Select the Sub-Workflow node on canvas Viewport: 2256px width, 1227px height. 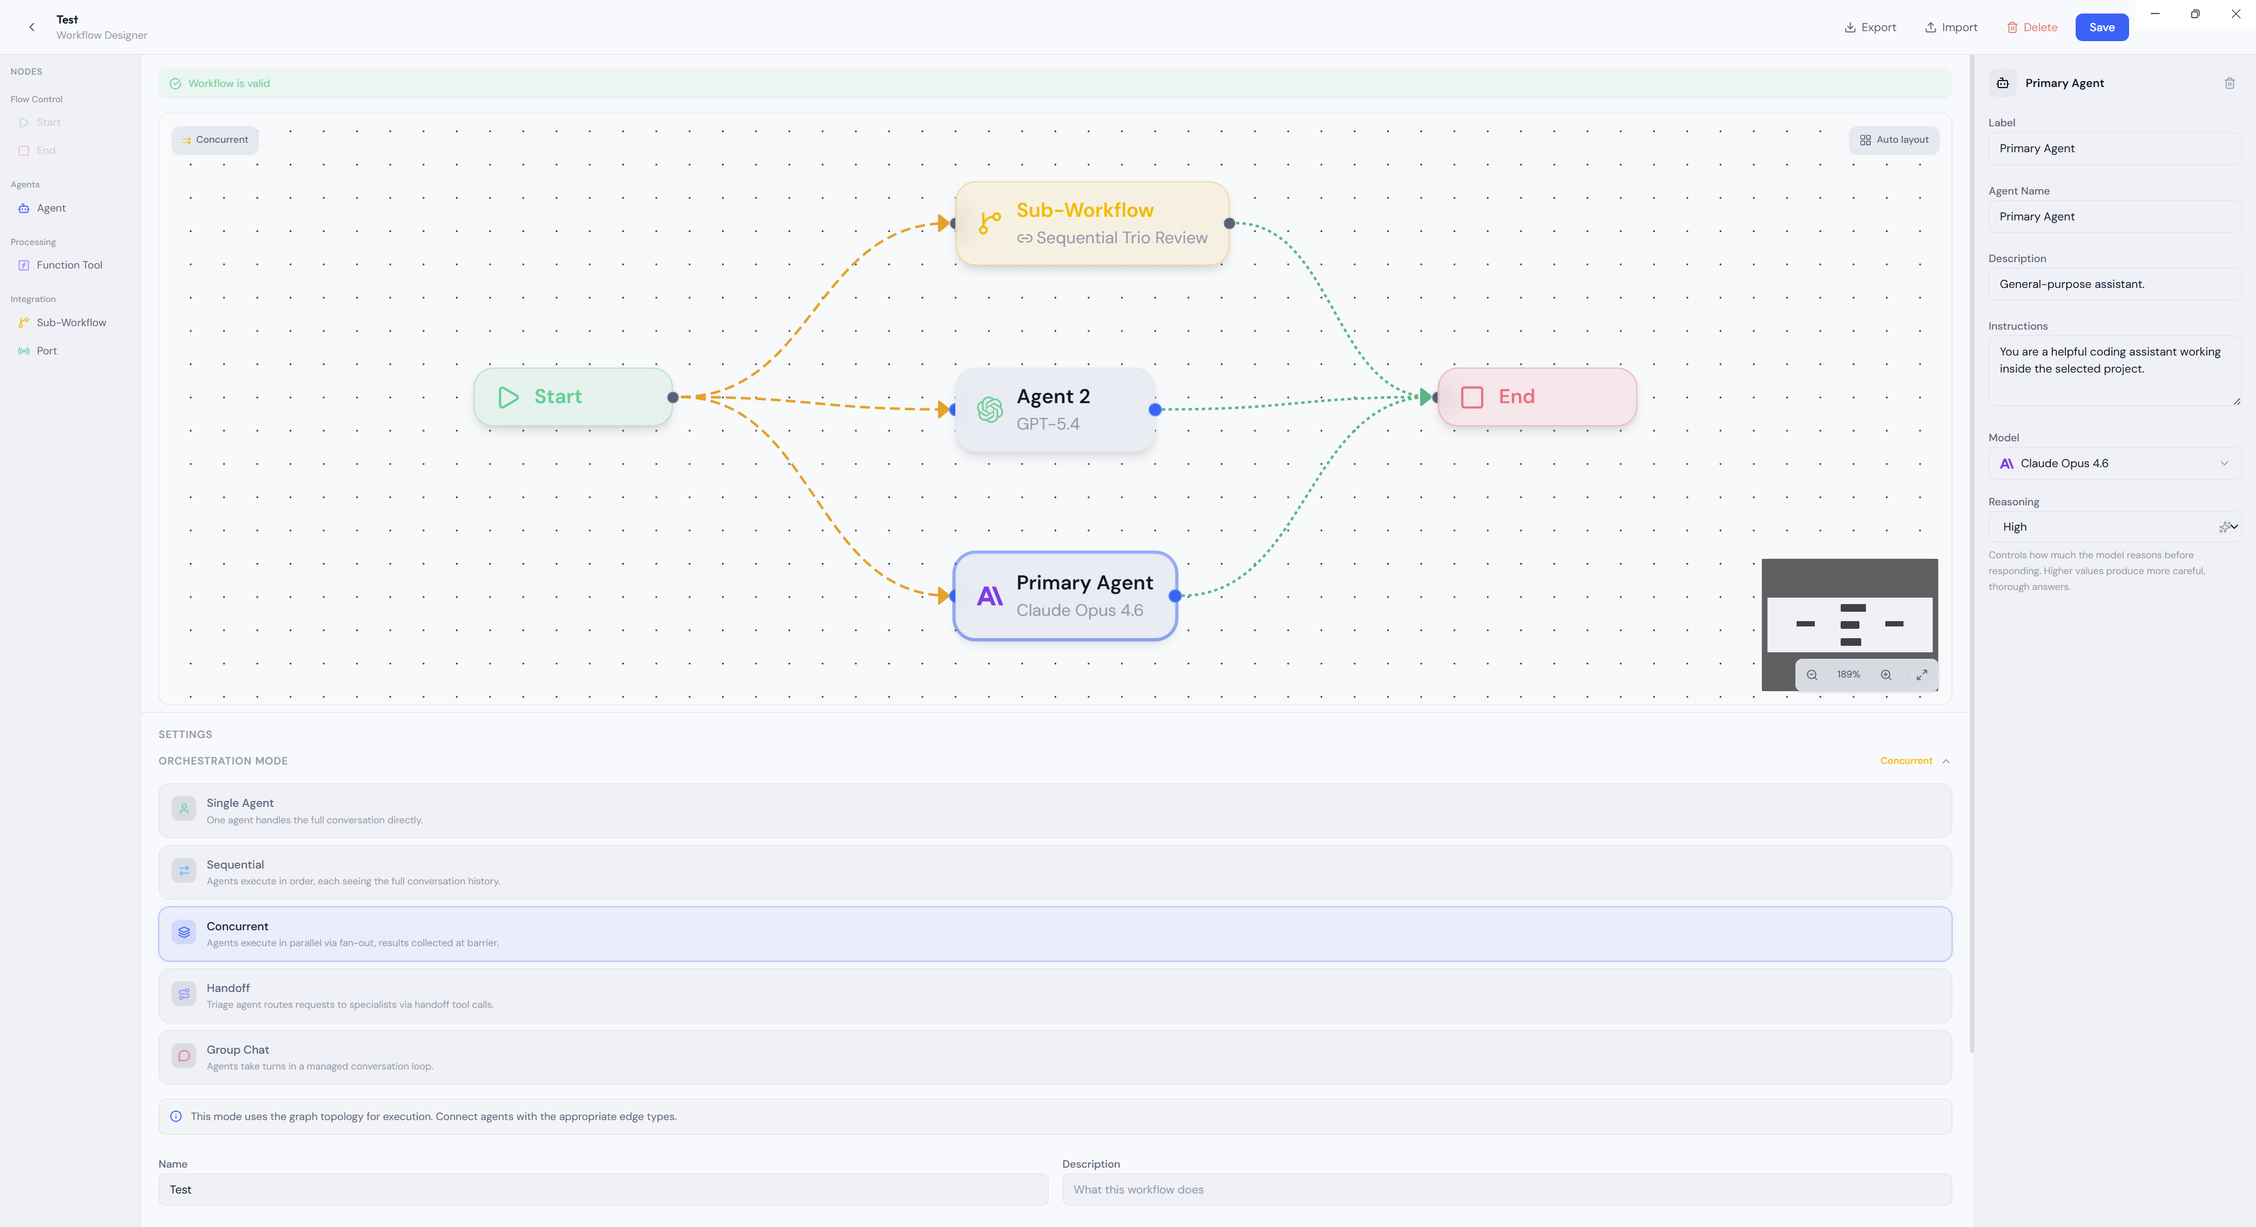[x=1092, y=224]
